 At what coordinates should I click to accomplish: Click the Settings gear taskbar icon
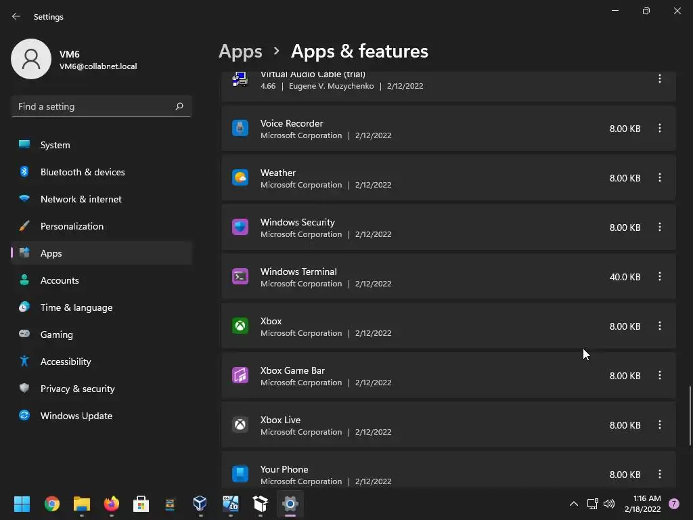290,504
